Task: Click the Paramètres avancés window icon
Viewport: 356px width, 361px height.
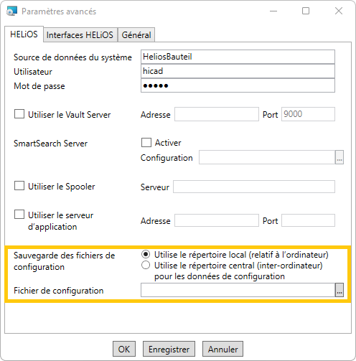Action: tap(11, 11)
